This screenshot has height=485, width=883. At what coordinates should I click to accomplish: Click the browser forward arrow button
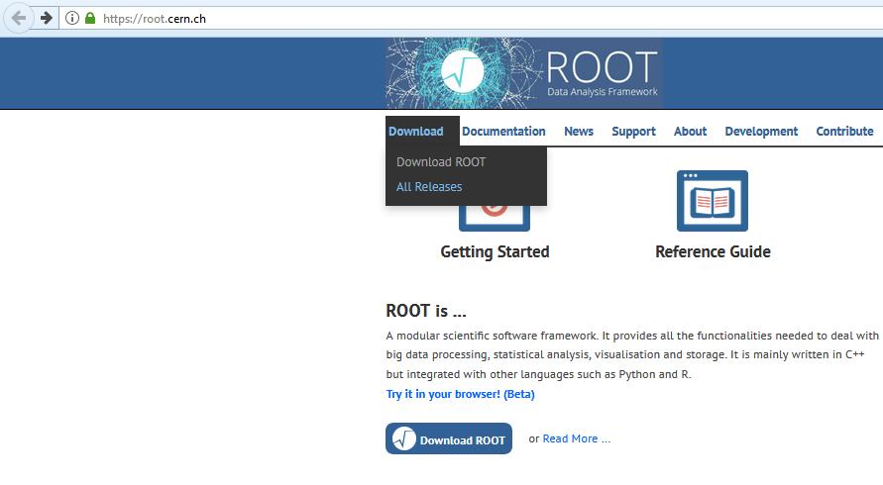click(47, 19)
